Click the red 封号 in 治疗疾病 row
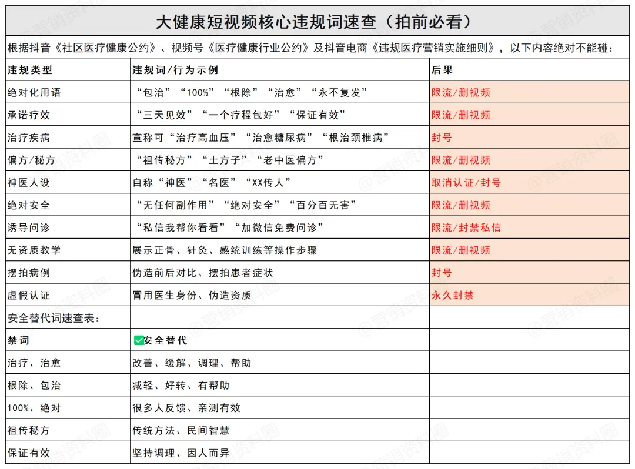The height and width of the screenshot is (469, 635). pyautogui.click(x=529, y=137)
